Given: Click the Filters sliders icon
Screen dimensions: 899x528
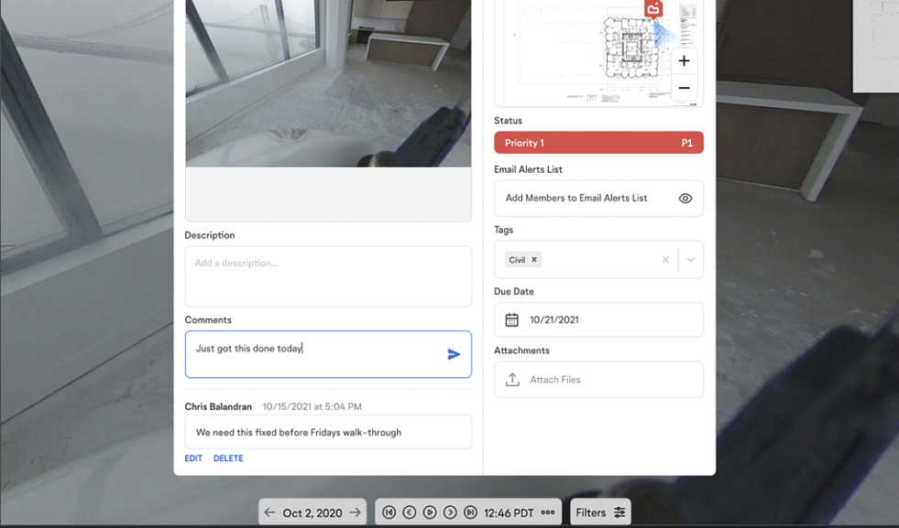Looking at the screenshot, I should click(619, 512).
